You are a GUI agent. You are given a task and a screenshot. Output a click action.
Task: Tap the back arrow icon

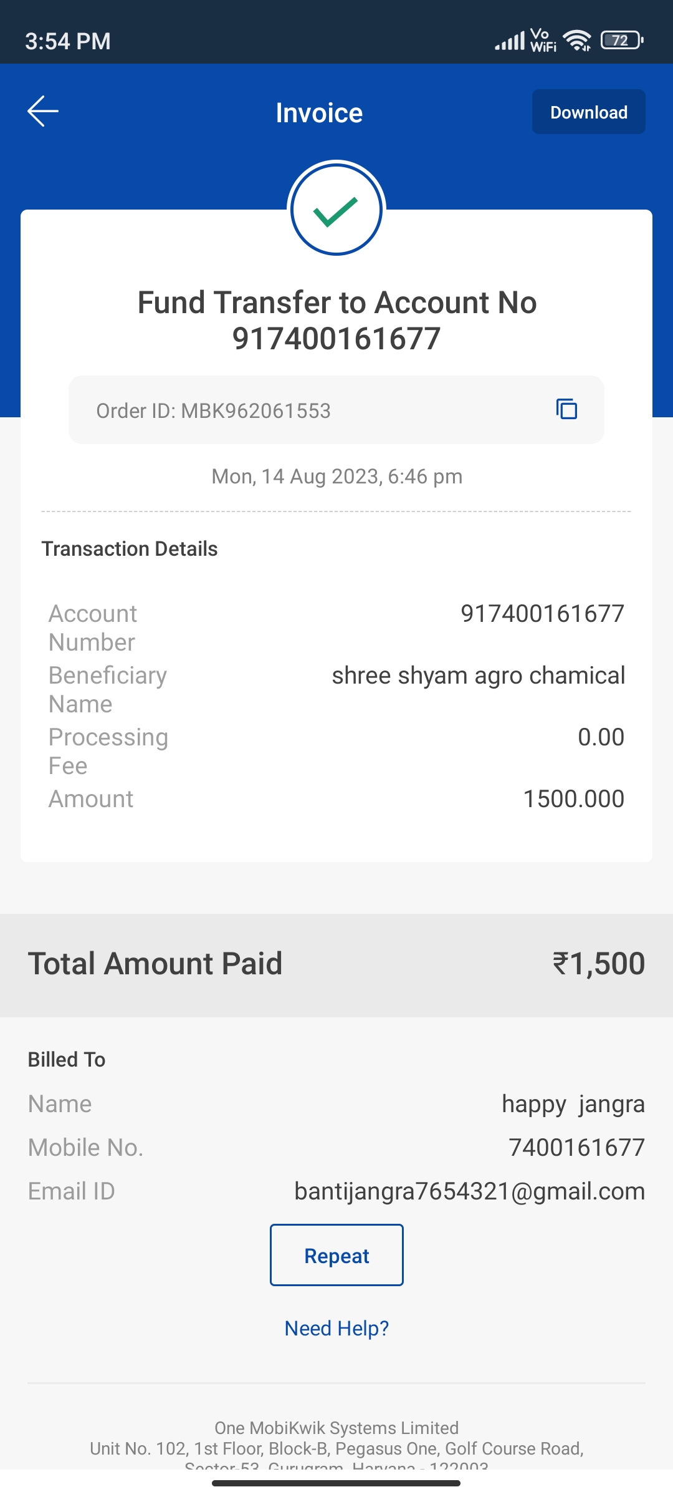[x=43, y=112]
